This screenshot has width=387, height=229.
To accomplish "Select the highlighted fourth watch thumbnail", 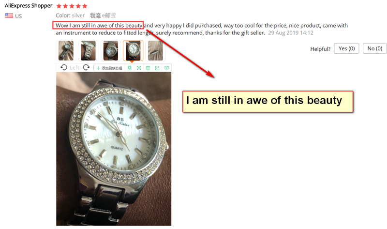I will pyautogui.click(x=133, y=51).
